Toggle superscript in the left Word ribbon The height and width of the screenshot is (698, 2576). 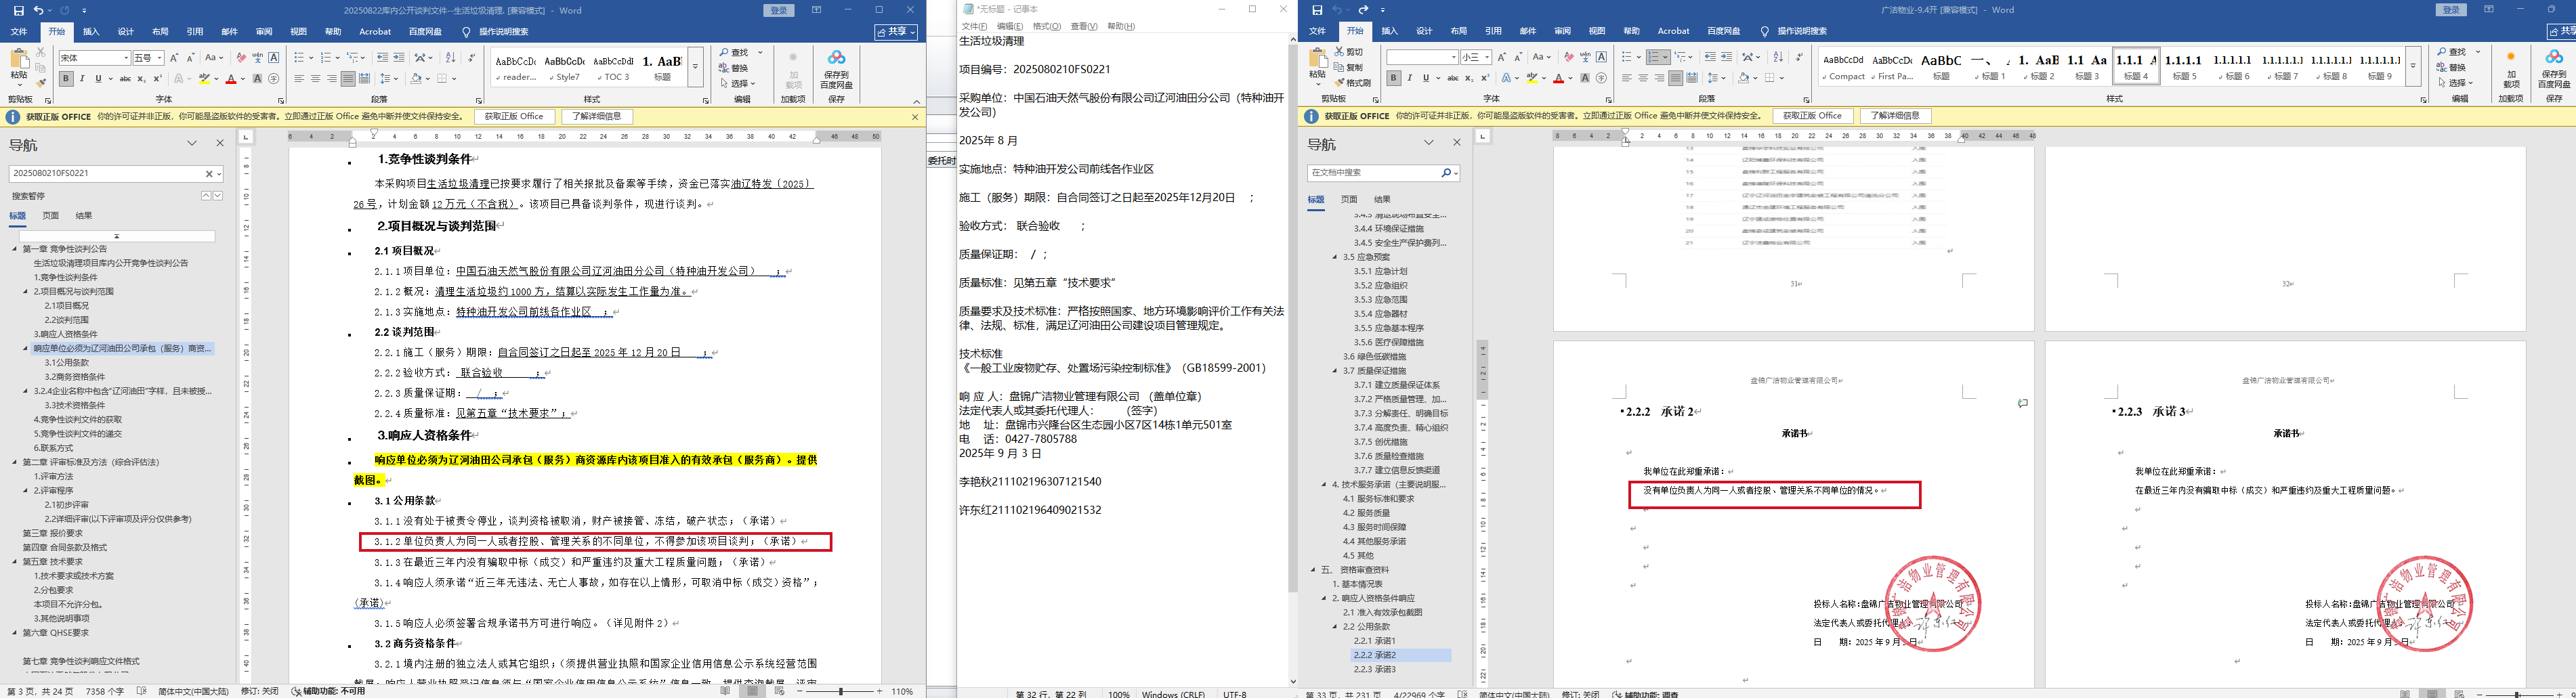click(x=157, y=79)
